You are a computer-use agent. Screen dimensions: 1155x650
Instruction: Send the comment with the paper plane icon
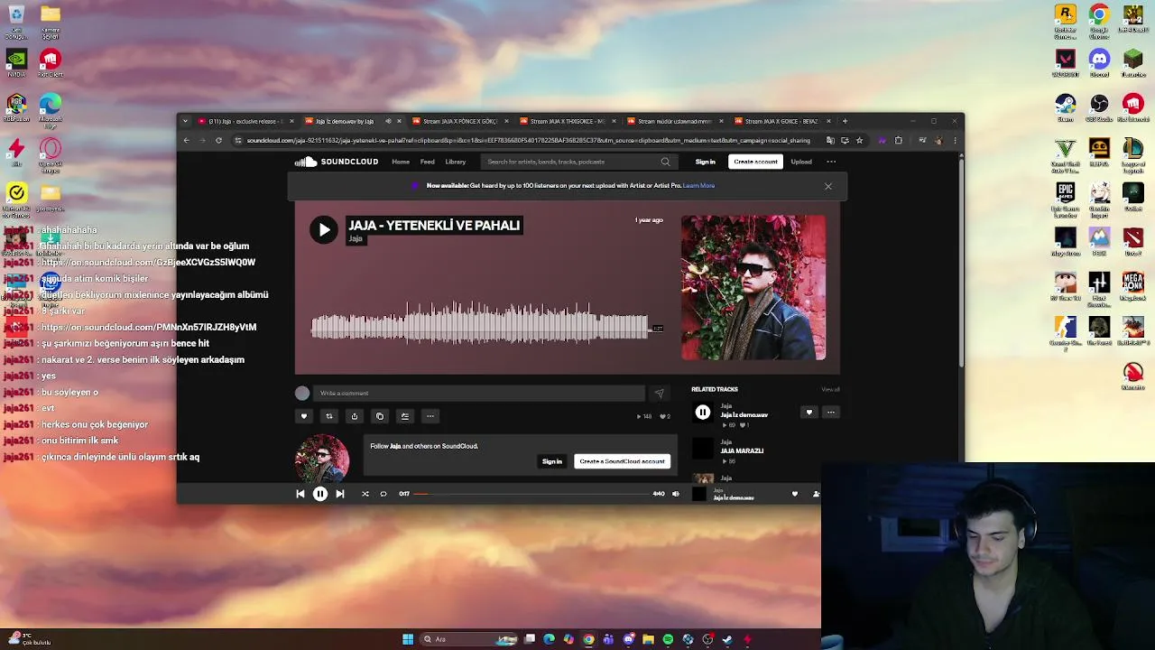click(659, 394)
